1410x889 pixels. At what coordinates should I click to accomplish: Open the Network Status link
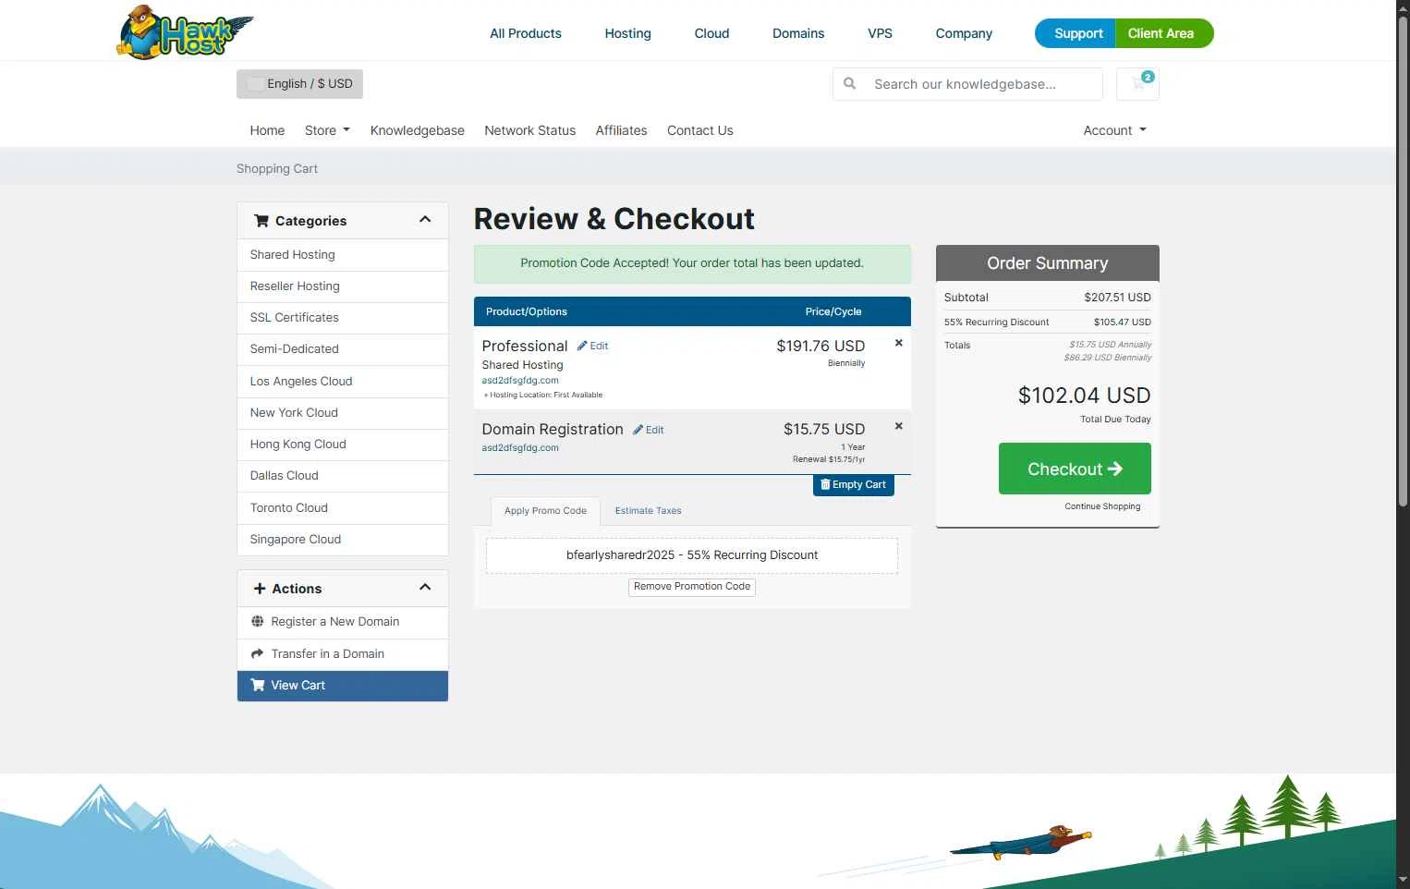click(x=530, y=130)
